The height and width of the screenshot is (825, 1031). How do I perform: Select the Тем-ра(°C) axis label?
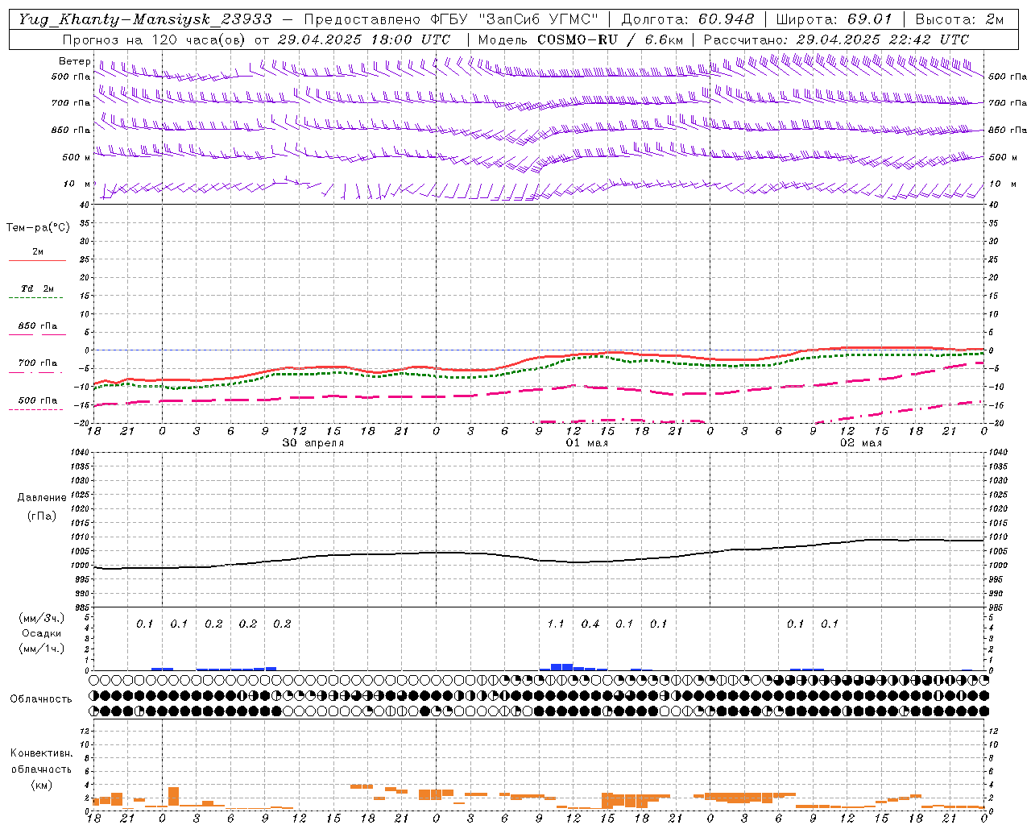click(x=38, y=228)
